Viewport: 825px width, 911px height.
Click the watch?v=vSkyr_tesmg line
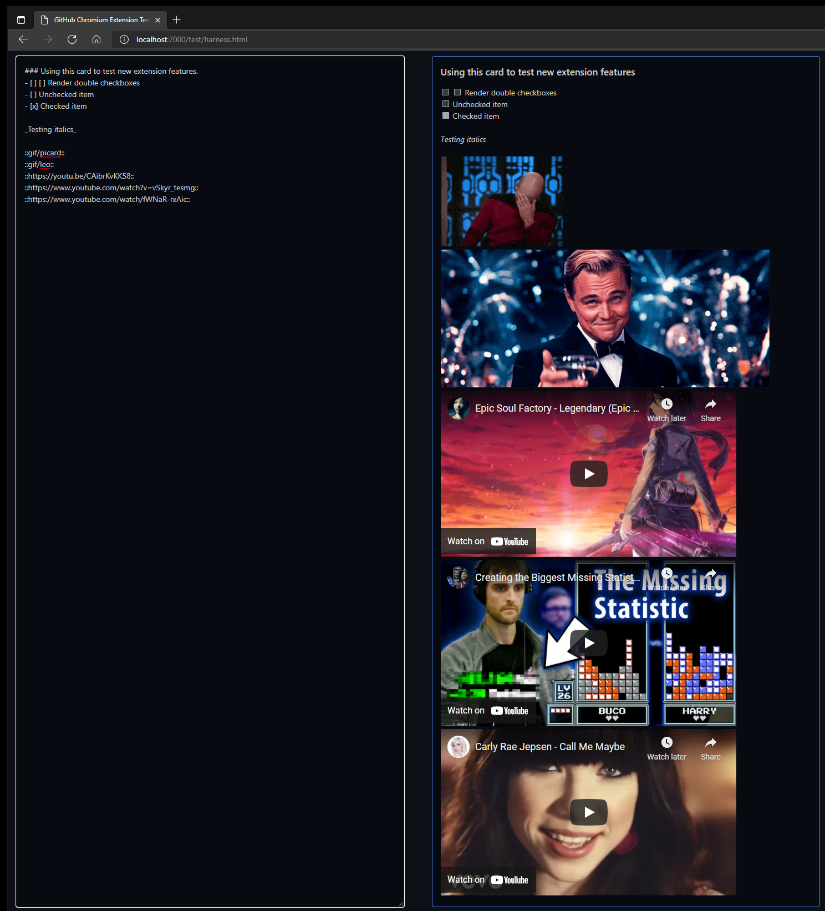[x=111, y=188]
